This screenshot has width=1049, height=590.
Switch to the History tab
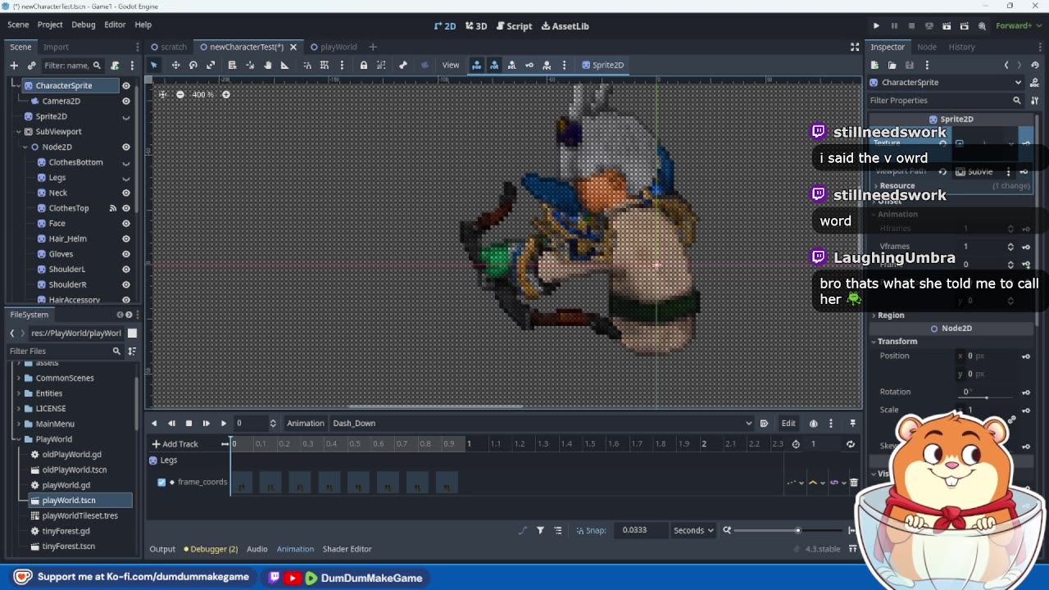click(x=961, y=47)
